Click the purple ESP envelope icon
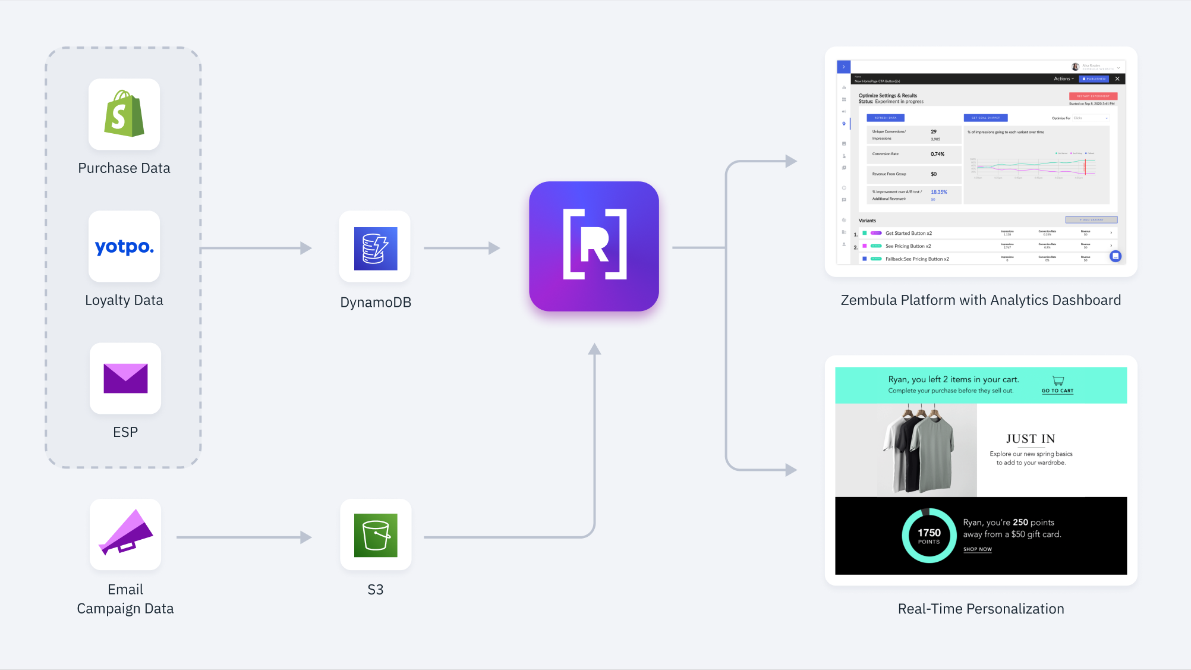1191x670 pixels. tap(125, 378)
